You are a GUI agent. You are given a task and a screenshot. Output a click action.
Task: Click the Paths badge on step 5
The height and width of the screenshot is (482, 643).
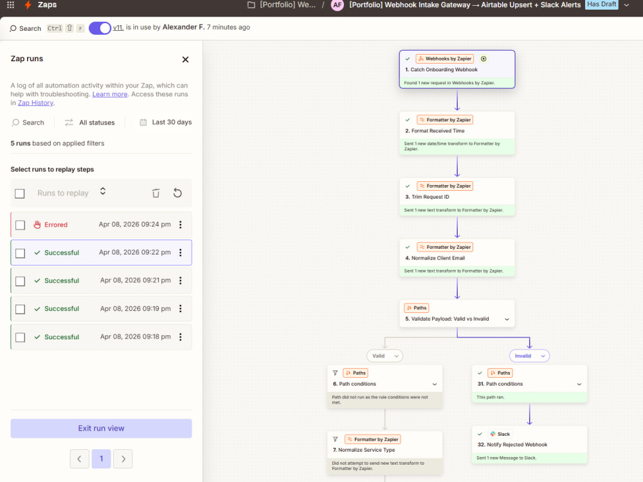tap(417, 308)
